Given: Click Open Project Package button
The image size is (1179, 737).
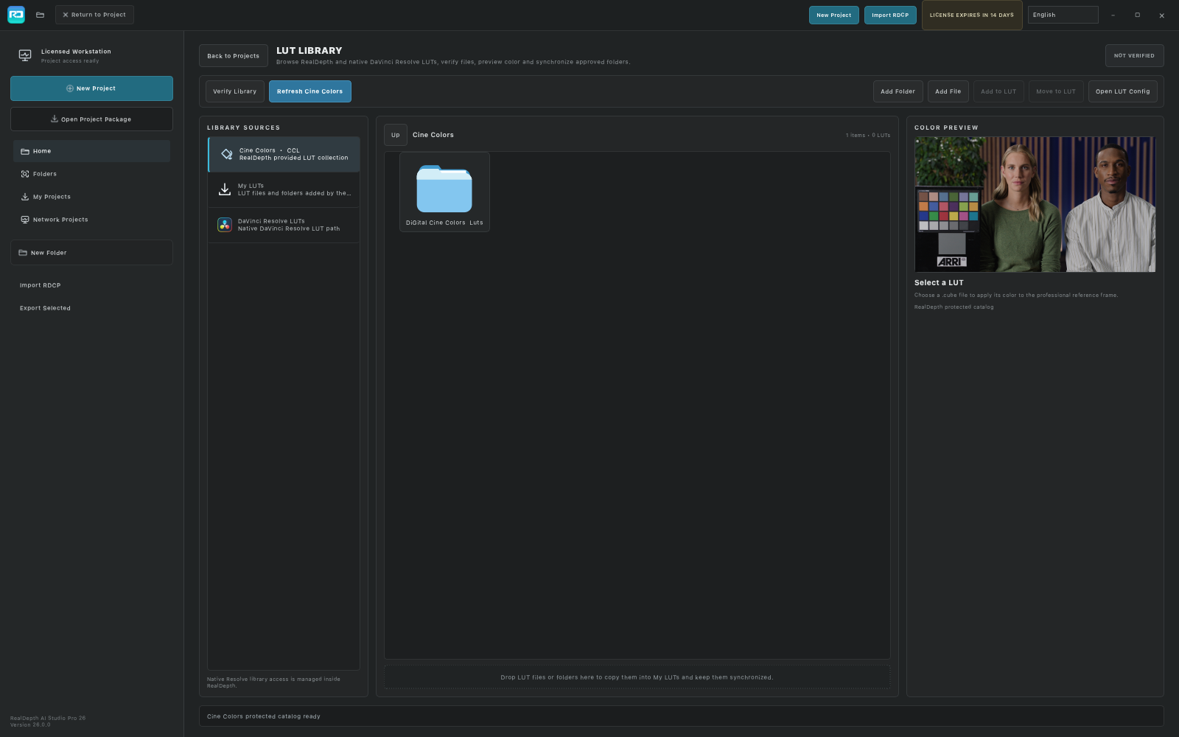Looking at the screenshot, I should pos(91,119).
